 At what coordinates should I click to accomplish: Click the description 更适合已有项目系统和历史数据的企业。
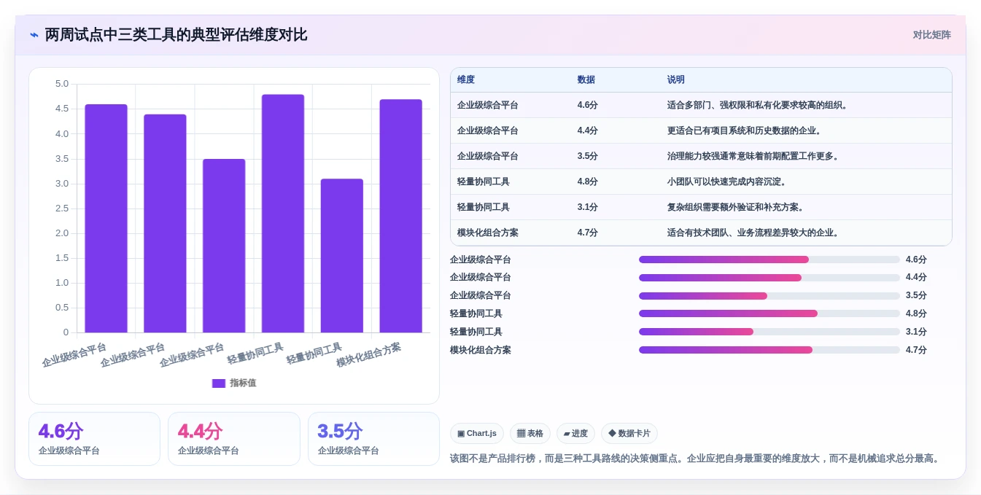[745, 130]
